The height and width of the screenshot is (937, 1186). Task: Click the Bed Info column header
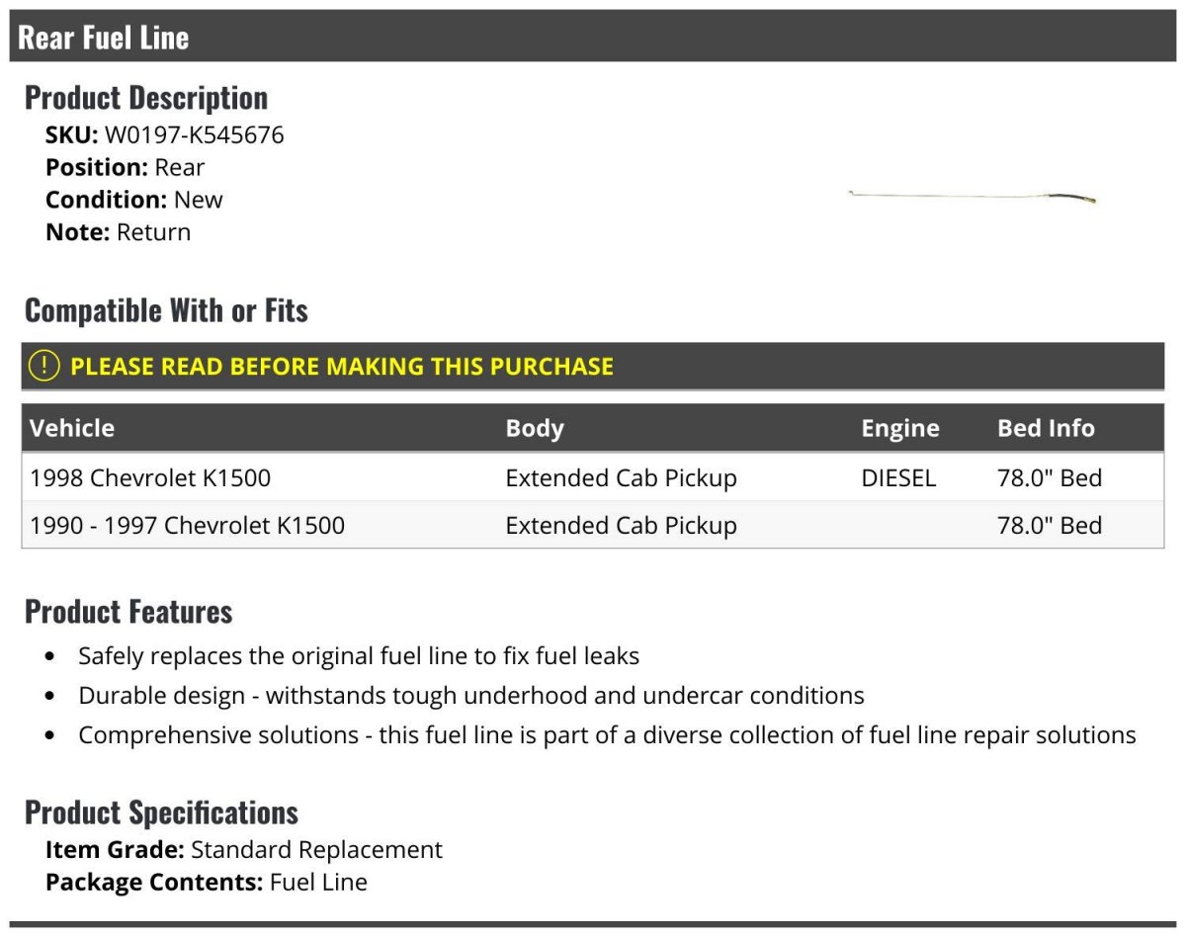tap(1046, 428)
